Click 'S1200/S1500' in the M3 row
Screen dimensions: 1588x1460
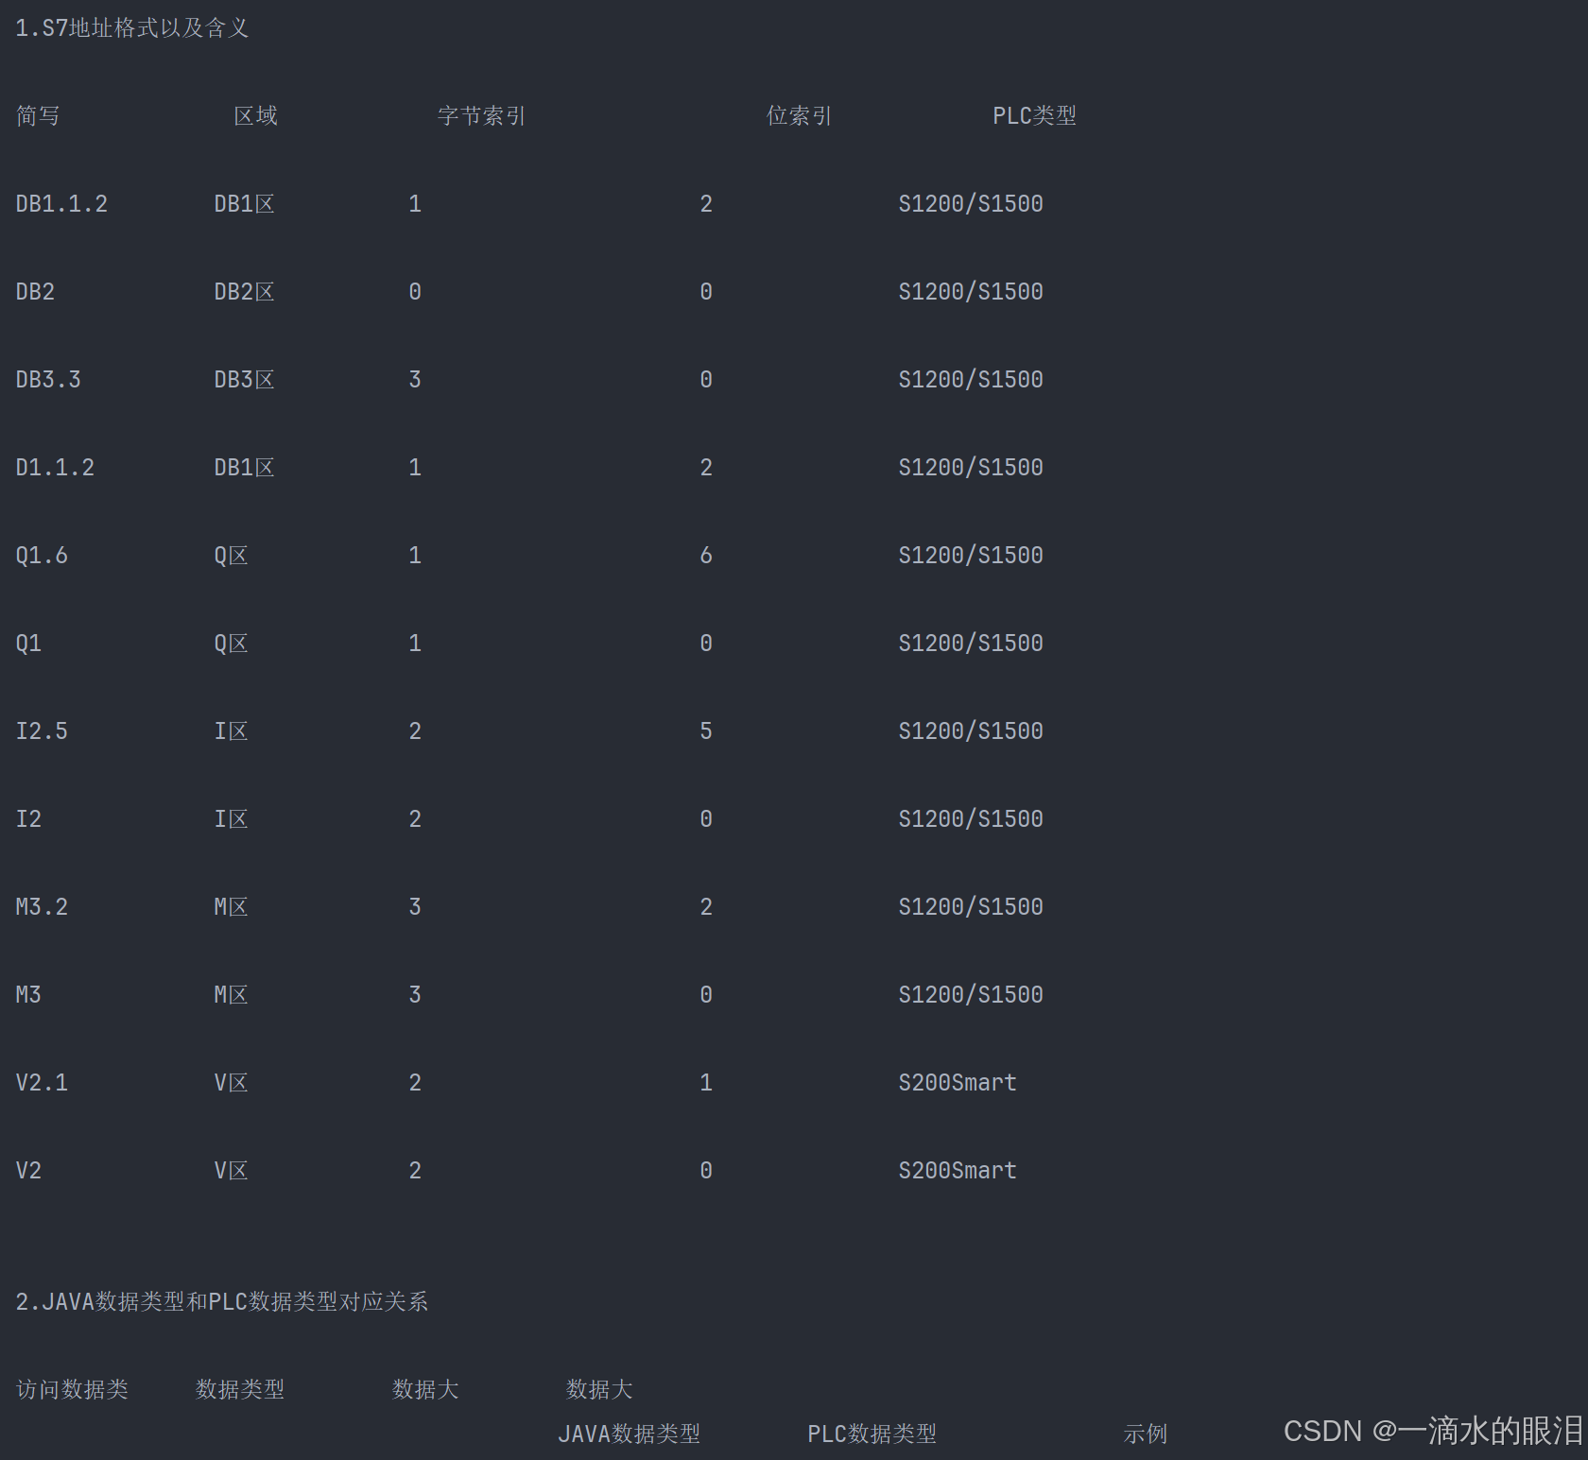pos(971,995)
